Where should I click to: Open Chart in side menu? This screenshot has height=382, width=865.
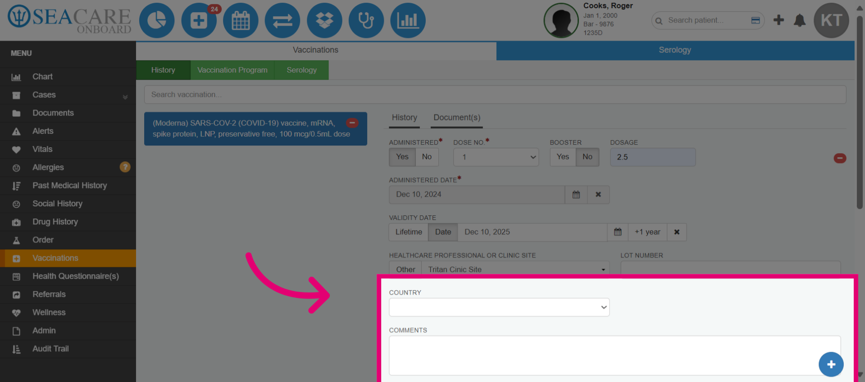point(68,77)
